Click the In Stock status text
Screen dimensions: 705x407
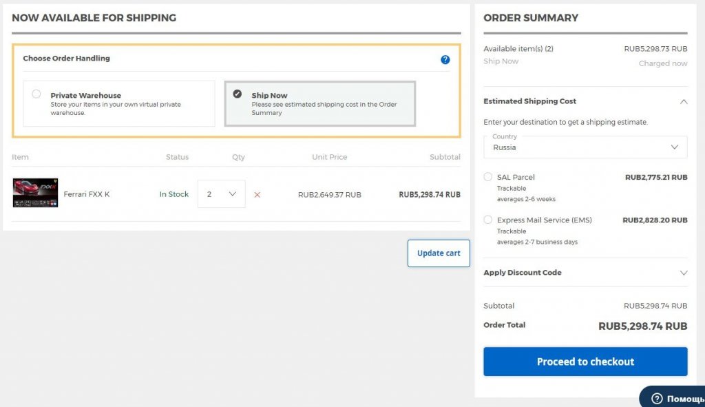tap(173, 194)
